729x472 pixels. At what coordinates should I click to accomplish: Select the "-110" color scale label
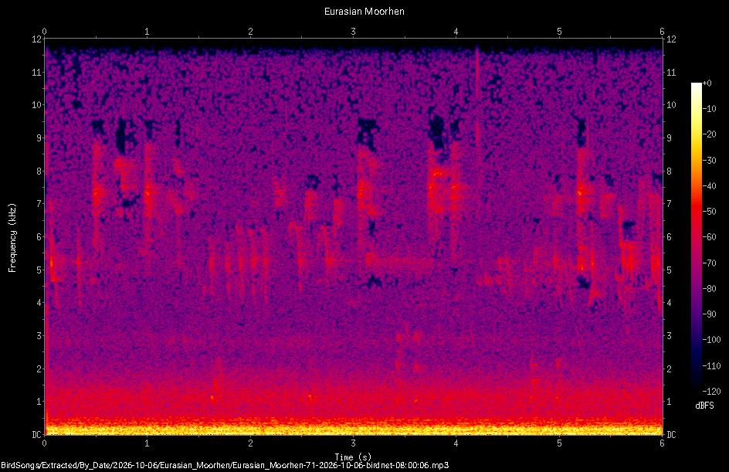coord(711,366)
